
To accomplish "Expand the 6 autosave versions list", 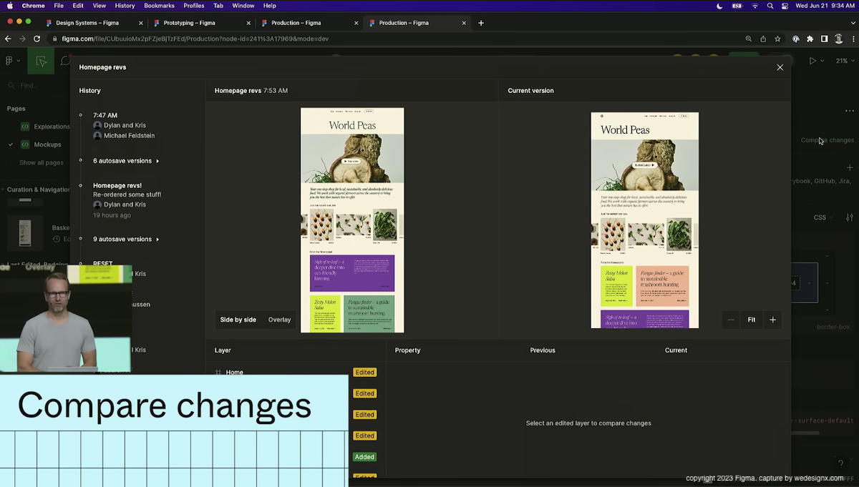I will (123, 160).
